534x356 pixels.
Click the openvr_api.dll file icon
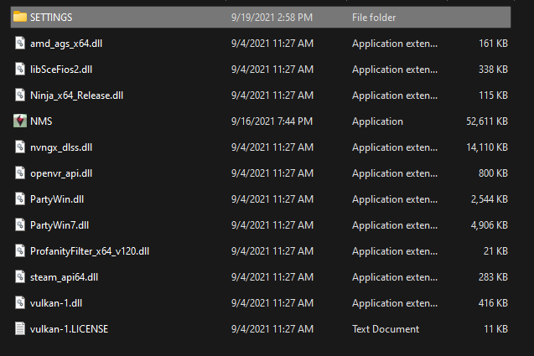tap(20, 173)
